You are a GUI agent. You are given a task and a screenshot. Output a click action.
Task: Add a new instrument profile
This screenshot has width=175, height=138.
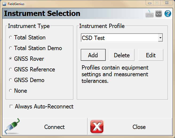tap(93, 55)
